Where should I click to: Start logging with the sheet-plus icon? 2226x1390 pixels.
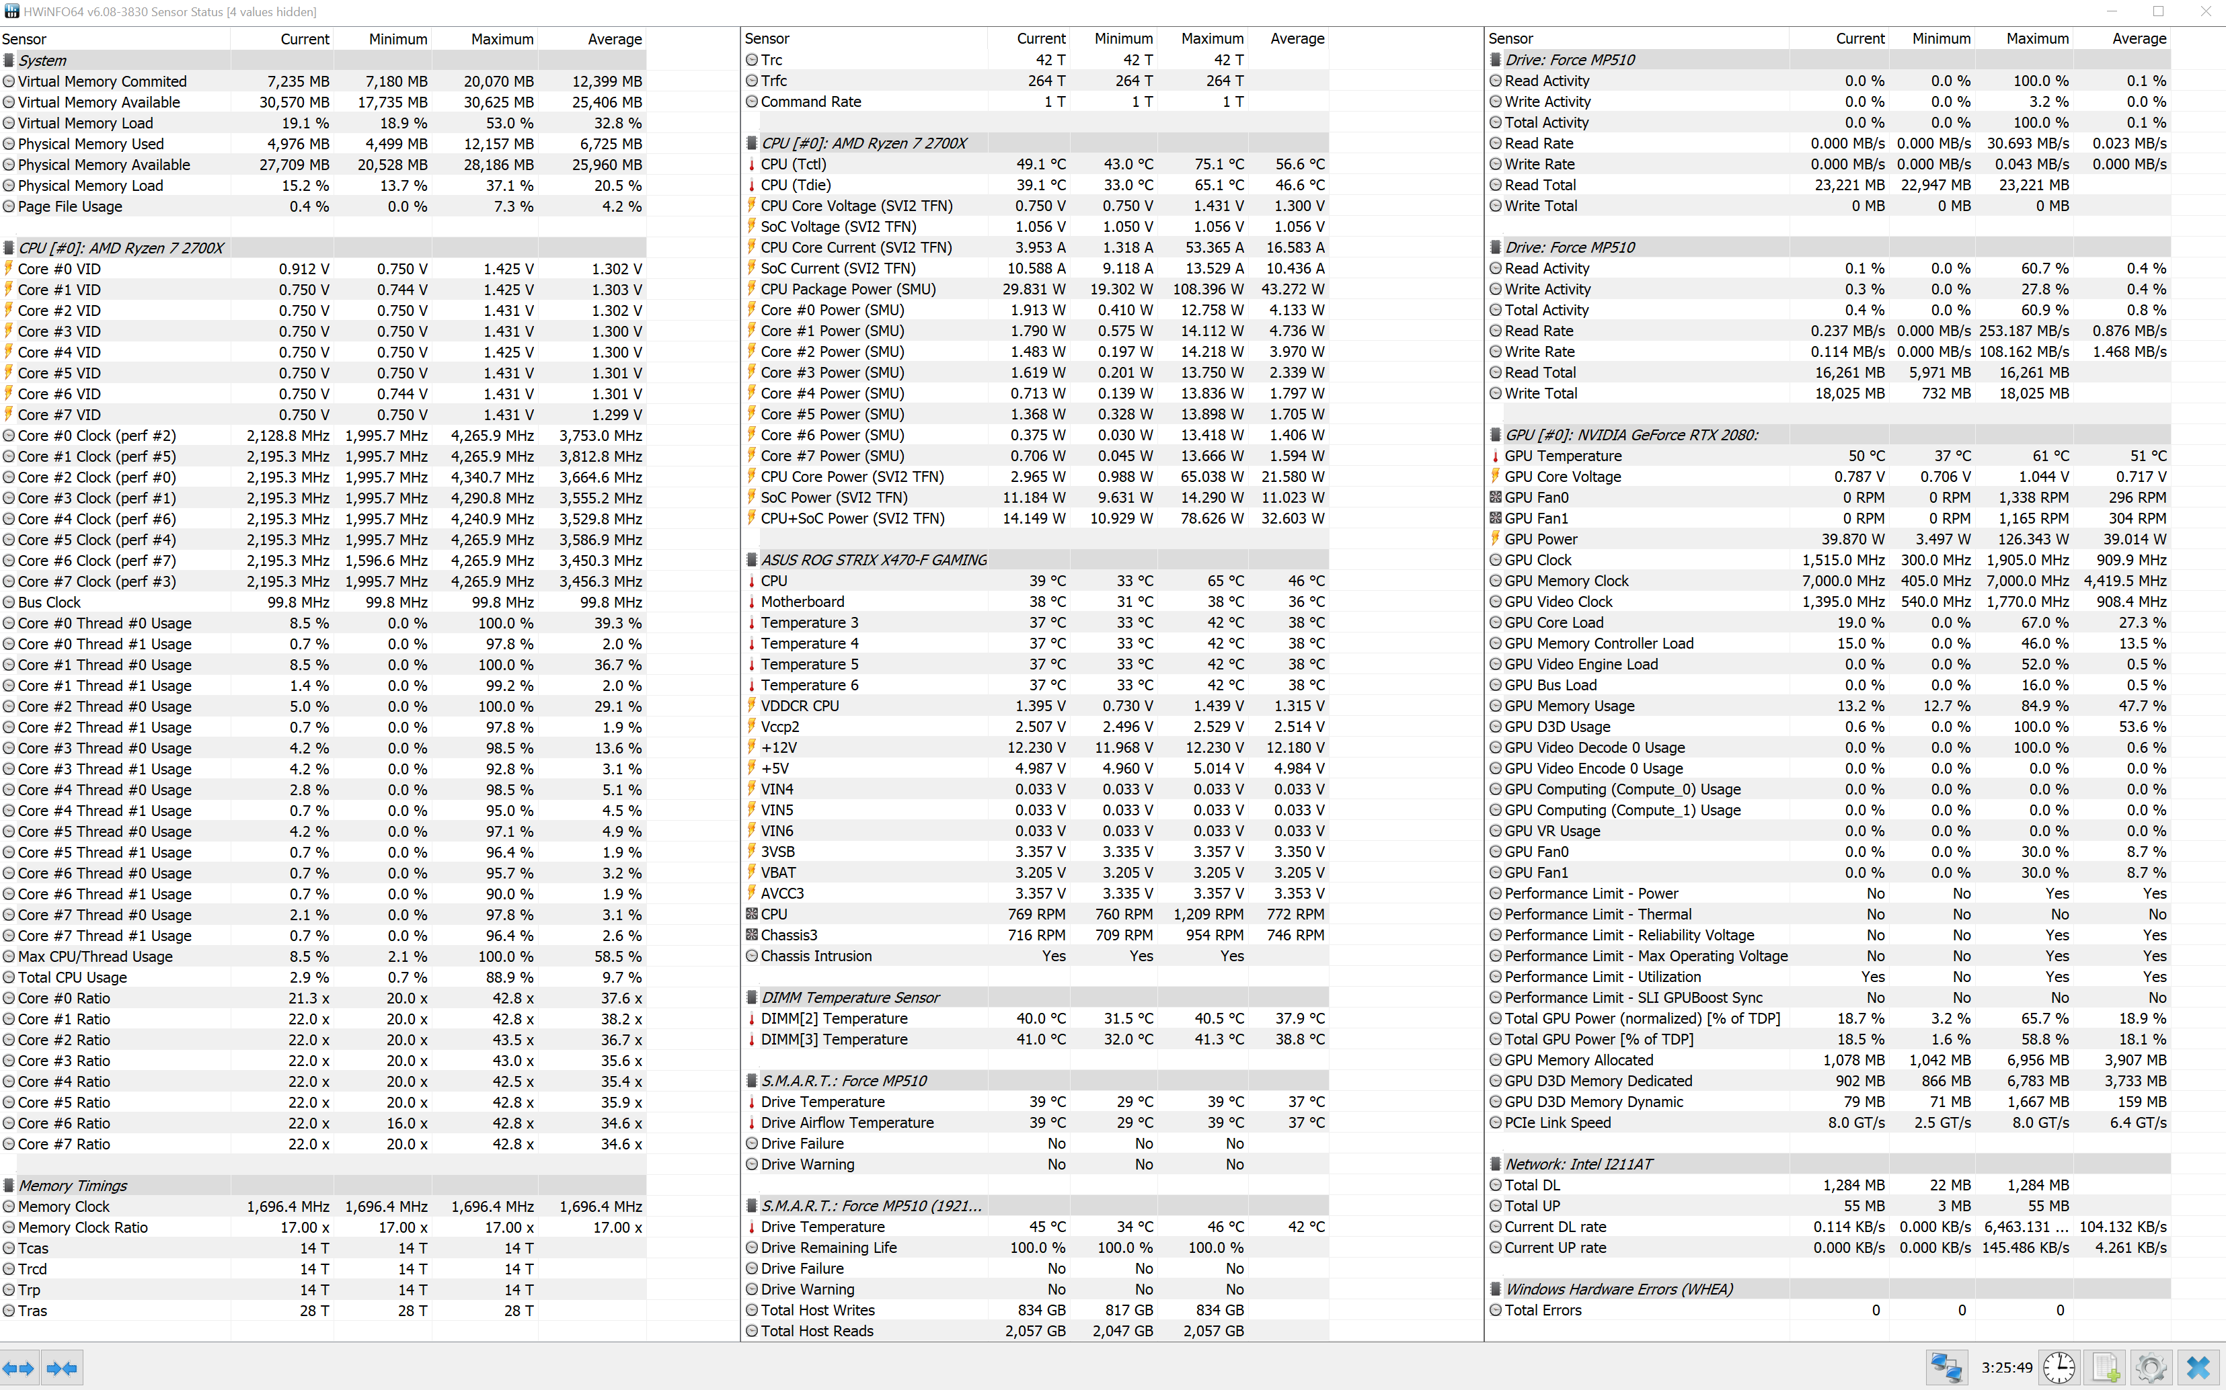(x=2106, y=1368)
